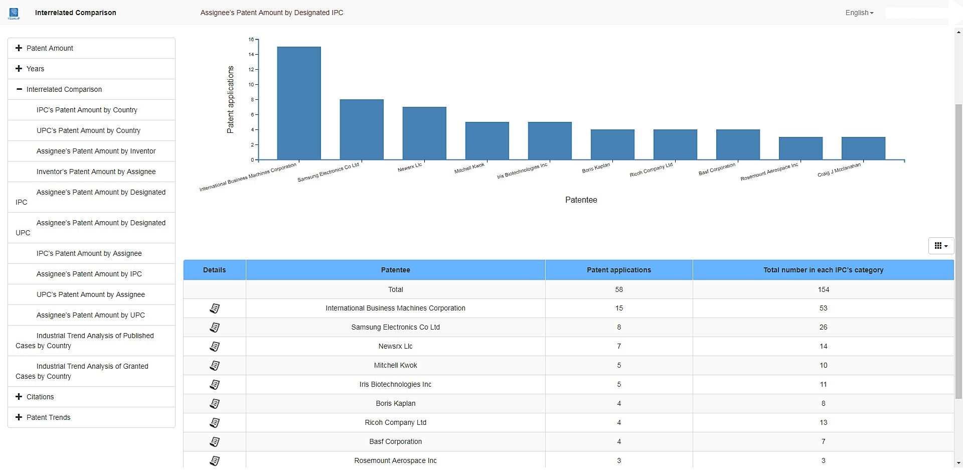Expand the Patent Amount section
Viewport: 963px width, 470px height.
[x=91, y=48]
